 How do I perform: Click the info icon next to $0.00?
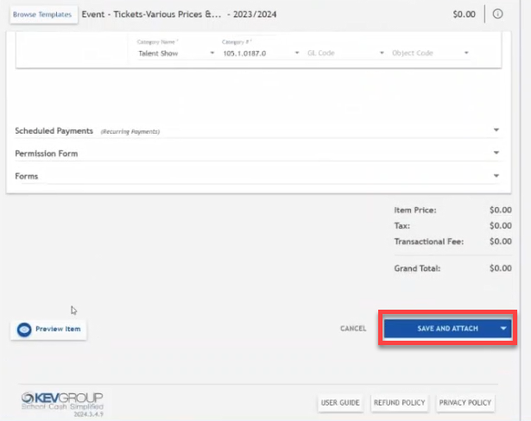click(497, 14)
